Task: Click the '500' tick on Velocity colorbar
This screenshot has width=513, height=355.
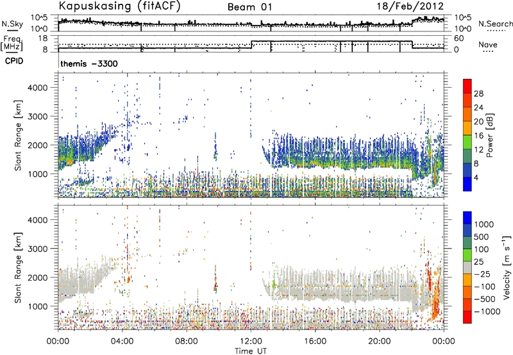Action: coord(483,236)
